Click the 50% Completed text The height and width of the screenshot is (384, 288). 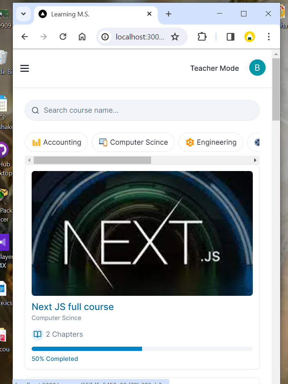tap(55, 359)
